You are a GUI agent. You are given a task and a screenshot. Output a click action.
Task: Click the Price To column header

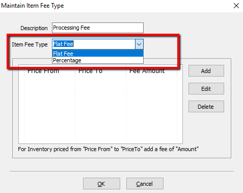100,71
